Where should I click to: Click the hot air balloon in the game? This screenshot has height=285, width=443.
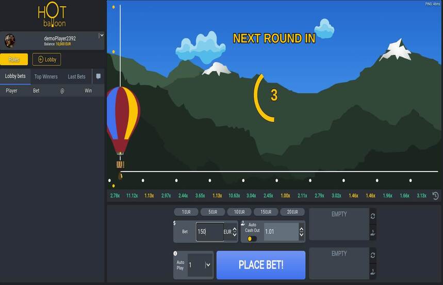click(x=122, y=127)
